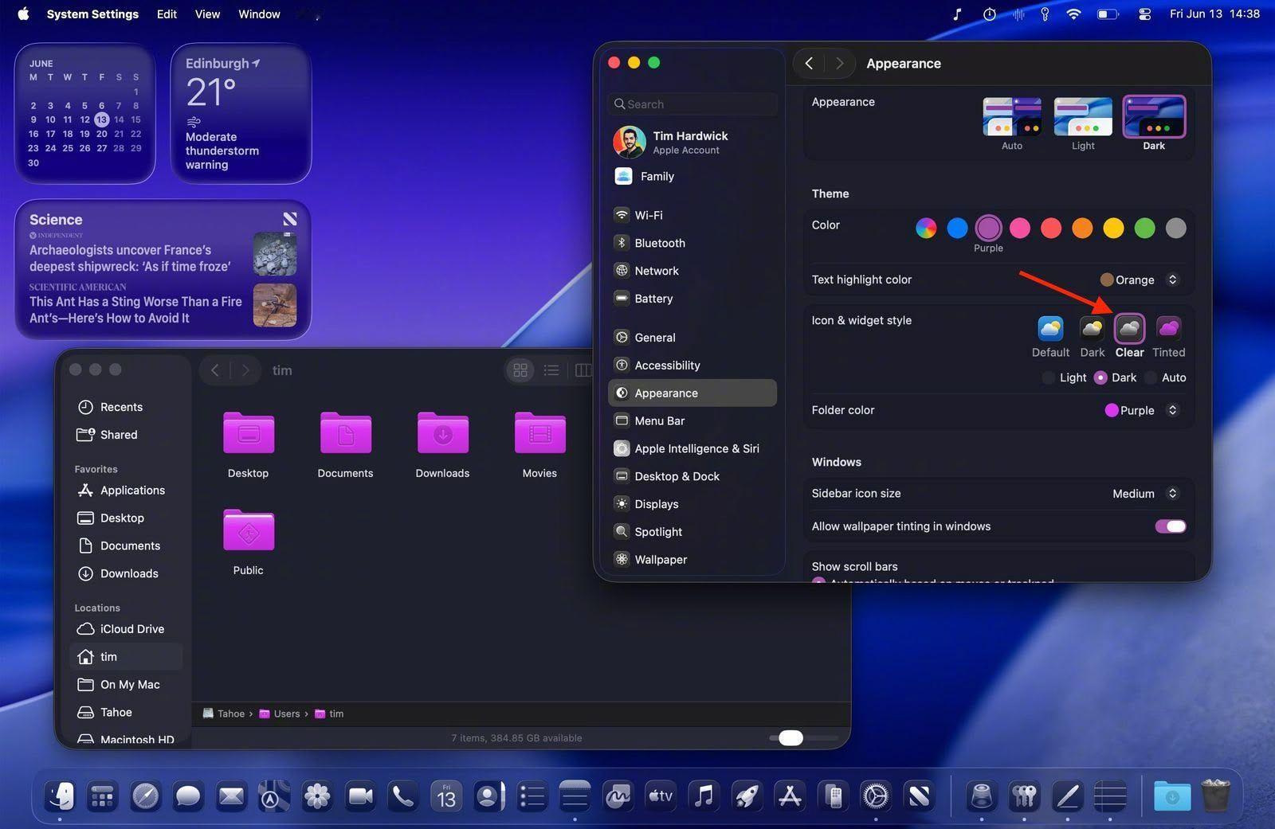Screen dimensions: 1275x829
Task: Click the System Settings search field
Action: coord(692,104)
